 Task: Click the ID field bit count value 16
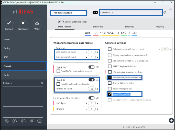(x=92, y=89)
